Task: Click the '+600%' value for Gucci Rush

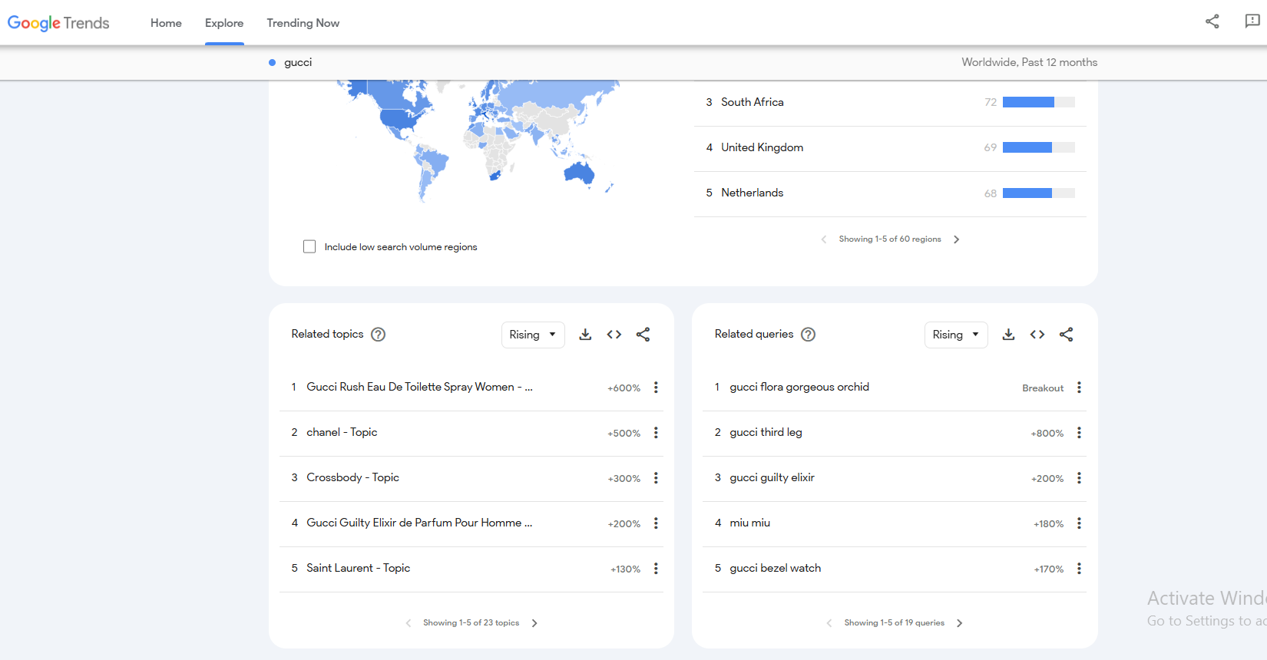Action: [624, 388]
